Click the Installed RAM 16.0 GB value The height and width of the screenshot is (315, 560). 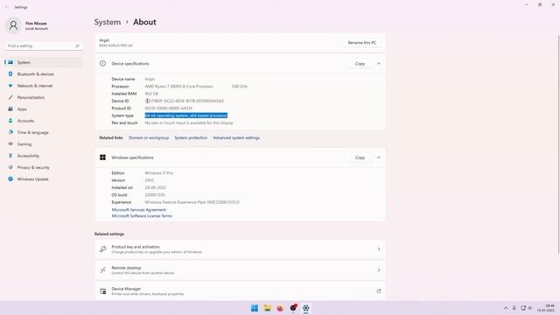coord(151,94)
